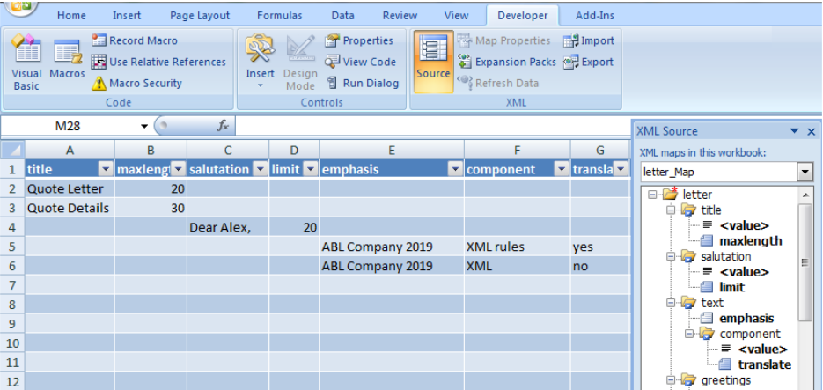Select column header E
The image size is (823, 390).
tap(392, 151)
